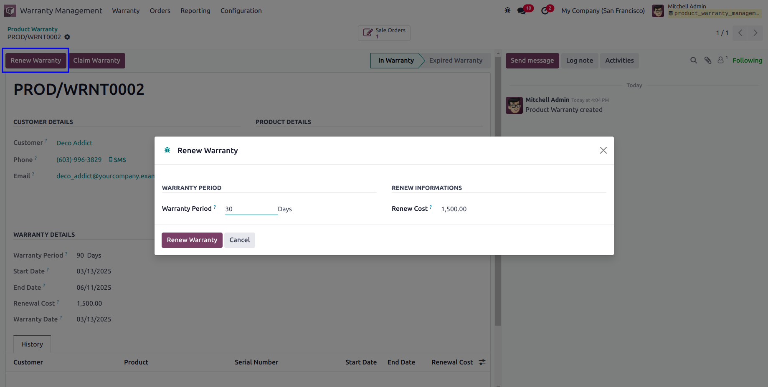Click the Warranty Management app icon
This screenshot has width=768, height=387.
[10, 10]
